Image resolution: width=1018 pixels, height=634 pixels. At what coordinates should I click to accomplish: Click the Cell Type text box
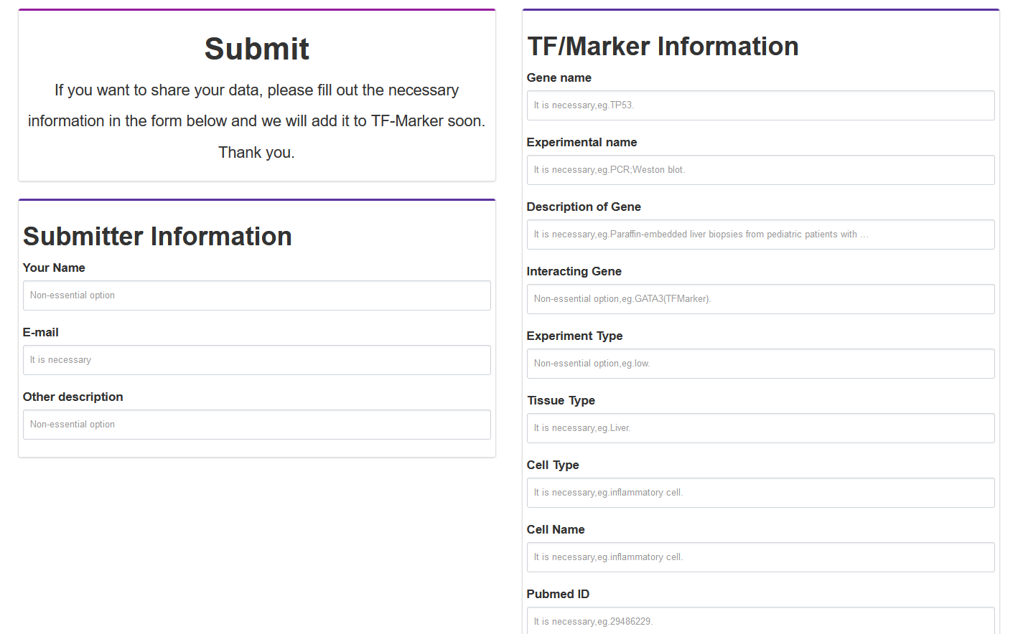tap(760, 493)
